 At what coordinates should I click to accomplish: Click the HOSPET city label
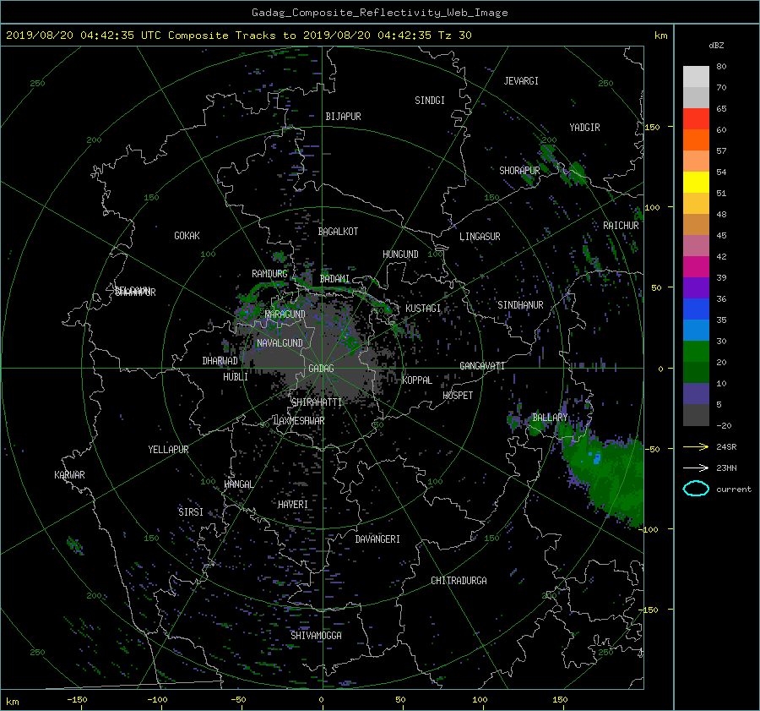pyautogui.click(x=458, y=396)
